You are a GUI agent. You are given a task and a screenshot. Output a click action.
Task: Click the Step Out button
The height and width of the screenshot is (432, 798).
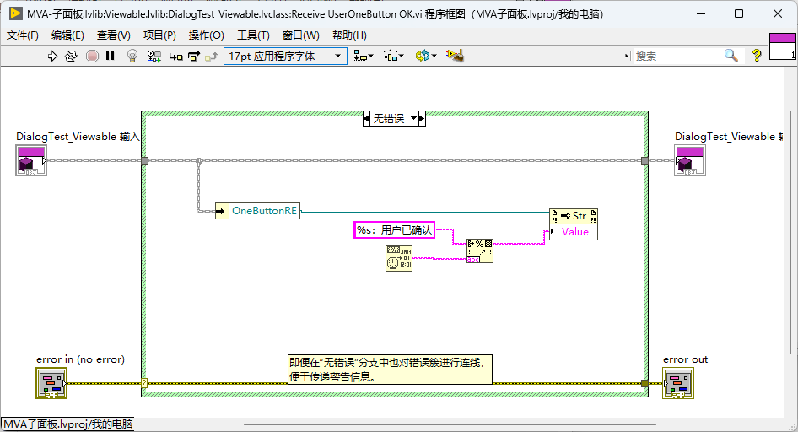(211, 57)
